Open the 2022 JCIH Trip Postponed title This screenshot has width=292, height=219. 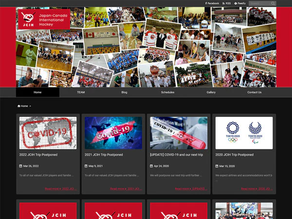(x=38, y=155)
